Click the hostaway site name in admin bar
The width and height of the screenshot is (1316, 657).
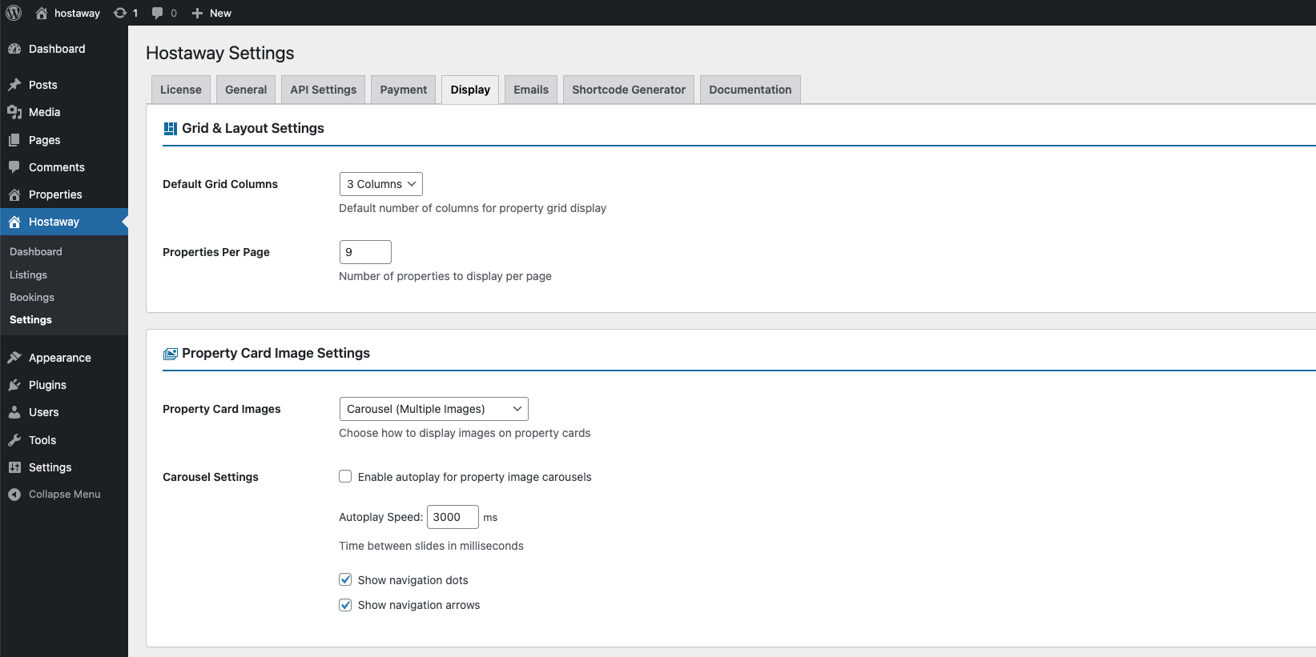tap(77, 13)
